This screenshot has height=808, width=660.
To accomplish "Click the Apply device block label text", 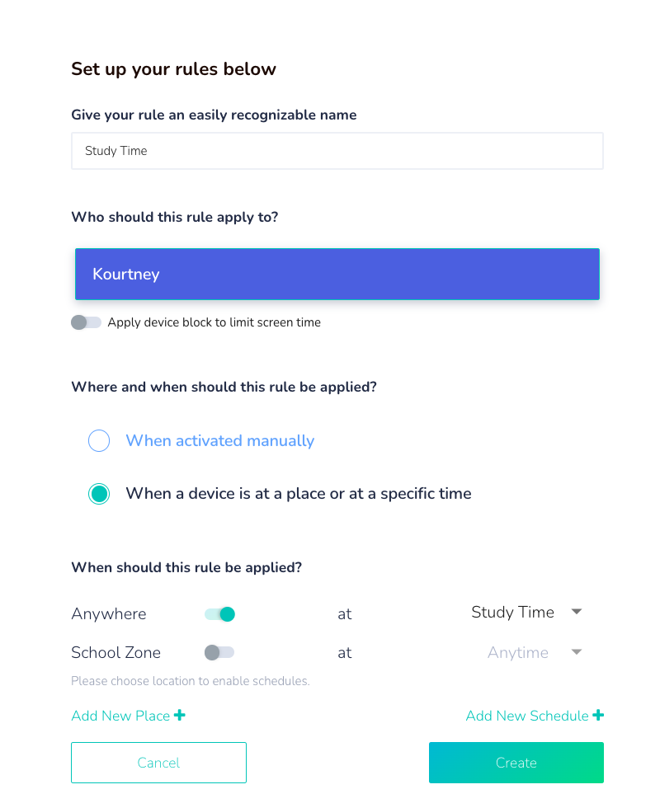I will [x=214, y=322].
